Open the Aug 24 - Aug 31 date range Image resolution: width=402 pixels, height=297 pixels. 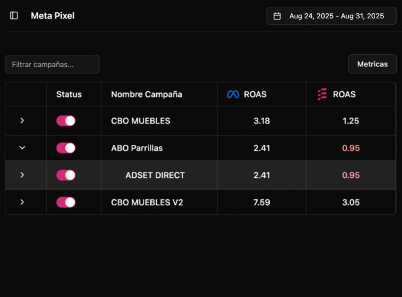[x=336, y=16]
